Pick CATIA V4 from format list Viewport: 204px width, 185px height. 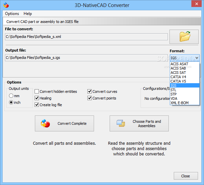click(185, 77)
